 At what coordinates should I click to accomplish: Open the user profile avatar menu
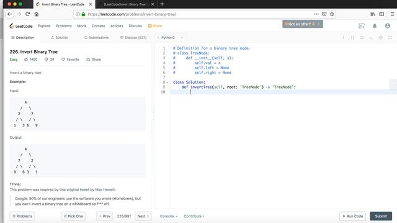[x=388, y=26]
